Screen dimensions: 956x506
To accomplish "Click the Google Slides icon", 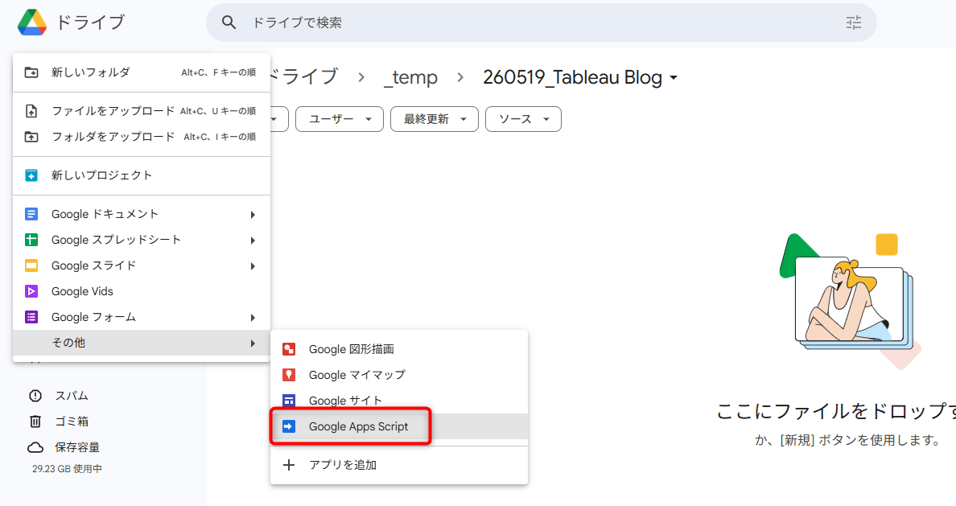I will click(x=31, y=265).
